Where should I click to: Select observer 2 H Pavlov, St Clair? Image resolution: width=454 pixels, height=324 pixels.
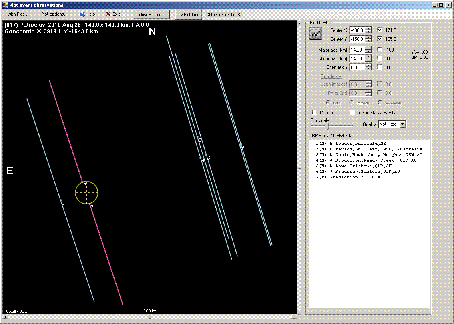click(x=369, y=149)
